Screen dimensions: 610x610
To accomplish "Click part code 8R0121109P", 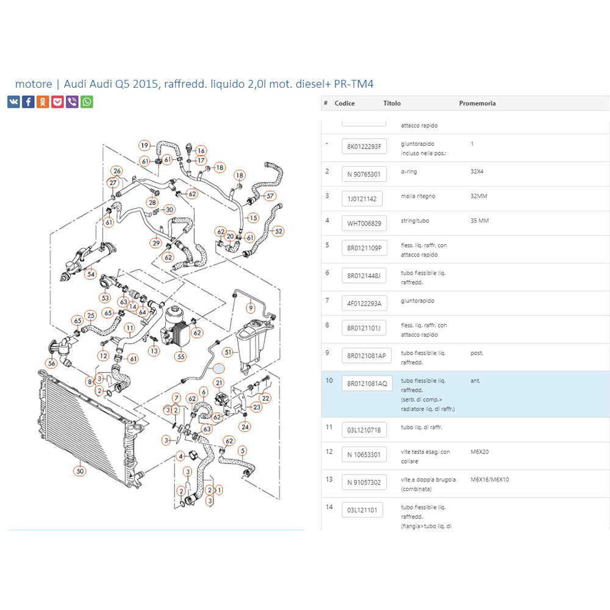I will point(365,248).
